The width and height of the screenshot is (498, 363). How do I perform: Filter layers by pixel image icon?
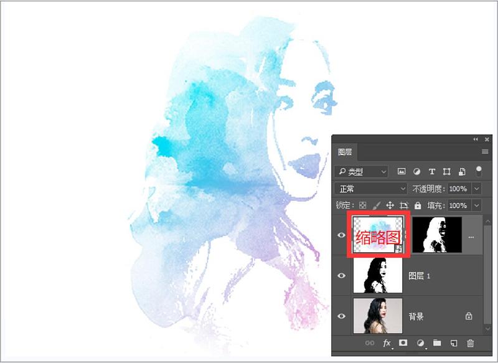(402, 171)
